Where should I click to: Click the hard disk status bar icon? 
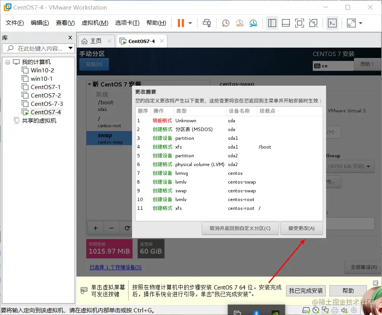pyautogui.click(x=306, y=310)
